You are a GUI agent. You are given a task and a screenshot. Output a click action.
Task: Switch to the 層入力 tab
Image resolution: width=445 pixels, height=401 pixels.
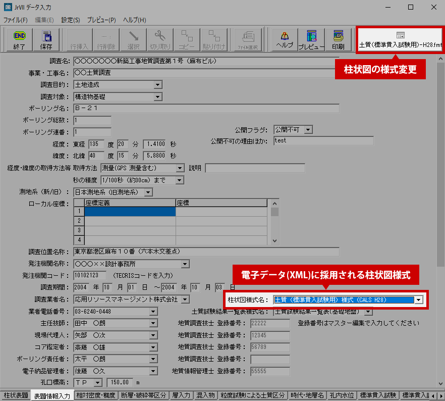(181, 395)
